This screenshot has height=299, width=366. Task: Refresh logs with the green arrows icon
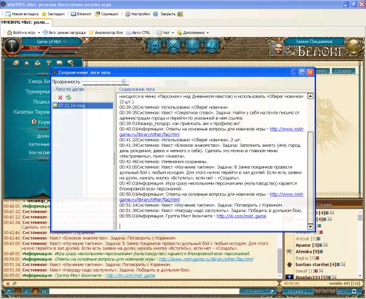tap(68, 97)
